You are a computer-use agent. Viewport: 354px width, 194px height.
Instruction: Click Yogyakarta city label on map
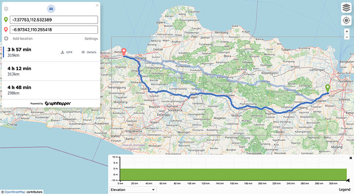(133, 131)
